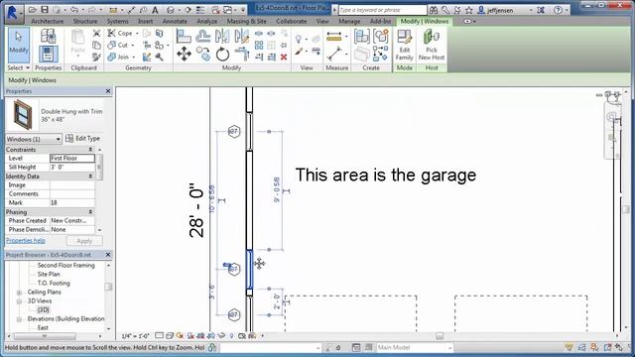Image resolution: width=635 pixels, height=357 pixels.
Task: Click the red Delete X icon
Action: pyautogui.click(x=284, y=58)
